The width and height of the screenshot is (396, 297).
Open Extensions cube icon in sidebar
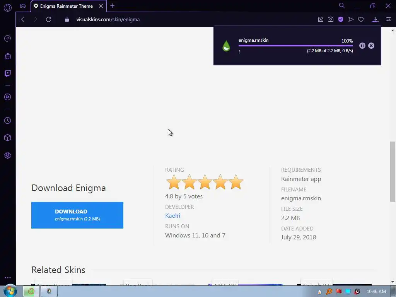[8, 138]
